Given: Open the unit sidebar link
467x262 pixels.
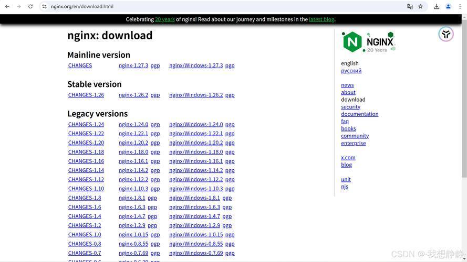Looking at the screenshot, I should click(x=346, y=179).
